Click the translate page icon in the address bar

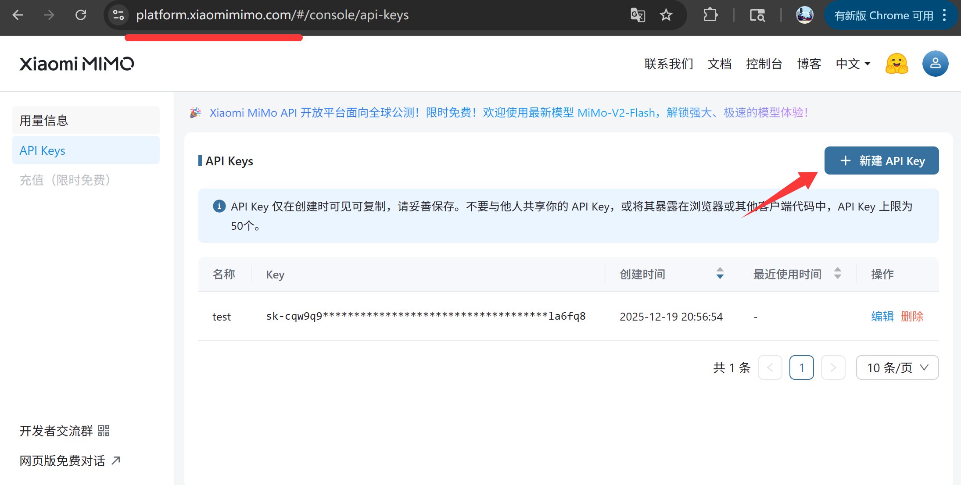pos(638,15)
